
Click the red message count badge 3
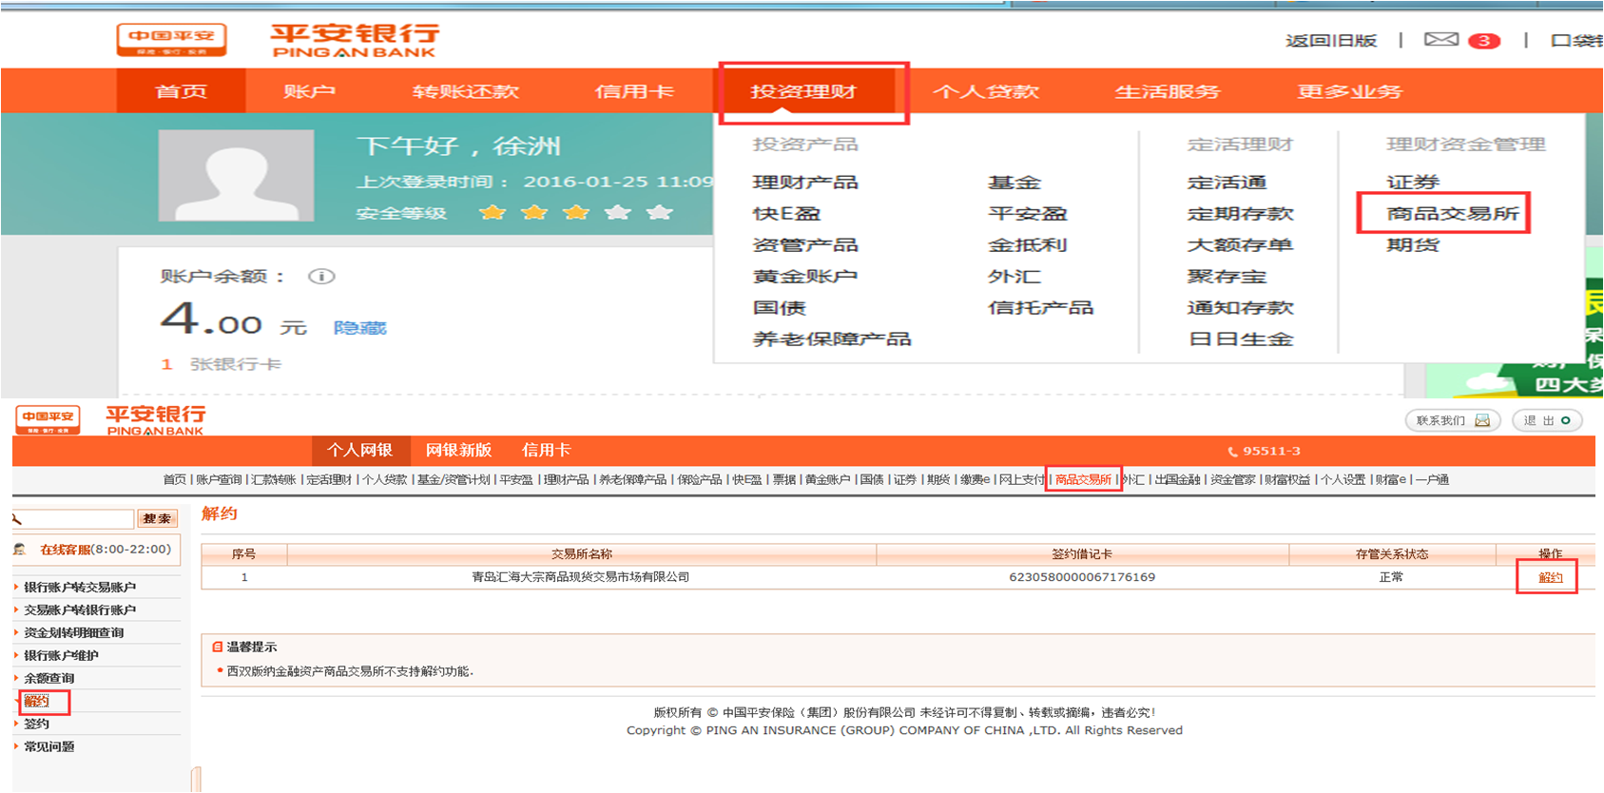point(1483,41)
